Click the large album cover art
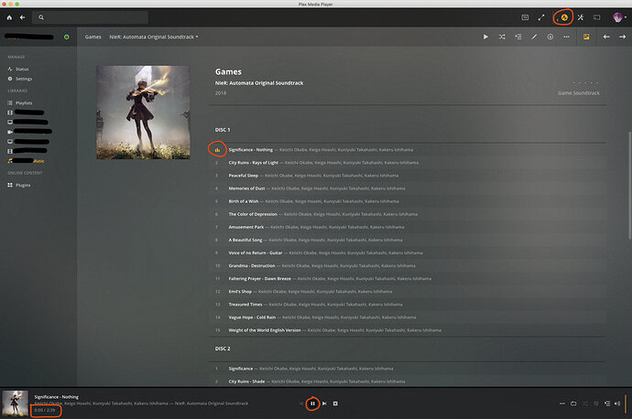This screenshot has height=419, width=632. click(143, 113)
